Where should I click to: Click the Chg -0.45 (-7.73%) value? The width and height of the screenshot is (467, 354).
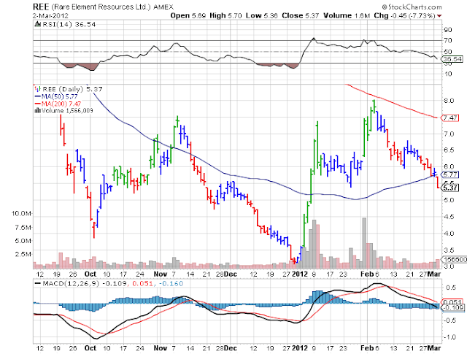point(405,15)
